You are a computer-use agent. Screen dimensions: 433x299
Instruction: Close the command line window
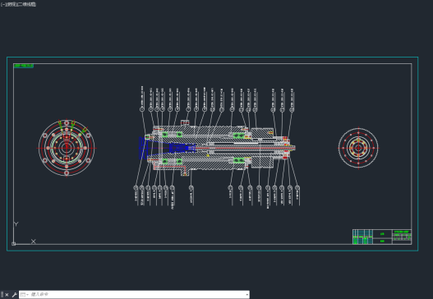[7, 295]
